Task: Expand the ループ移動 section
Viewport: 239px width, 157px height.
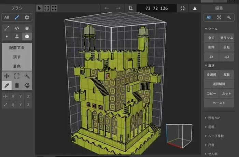Action: click(214, 136)
